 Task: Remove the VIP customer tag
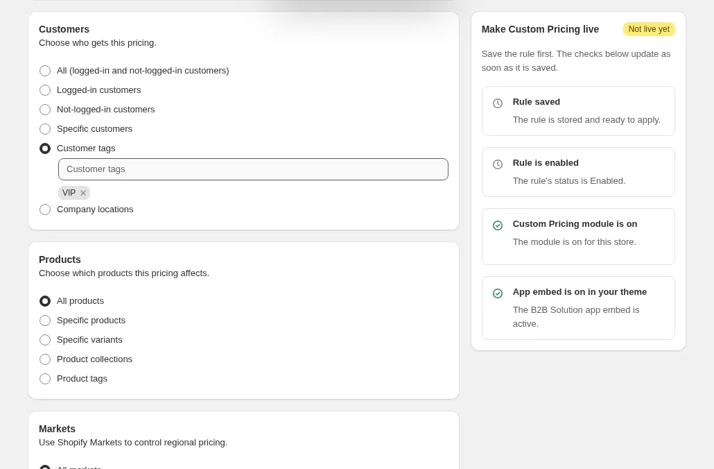click(x=83, y=193)
